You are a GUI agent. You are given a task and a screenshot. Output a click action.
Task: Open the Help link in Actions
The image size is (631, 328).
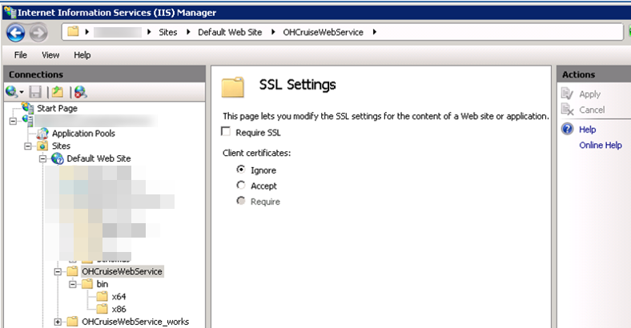[x=587, y=130]
